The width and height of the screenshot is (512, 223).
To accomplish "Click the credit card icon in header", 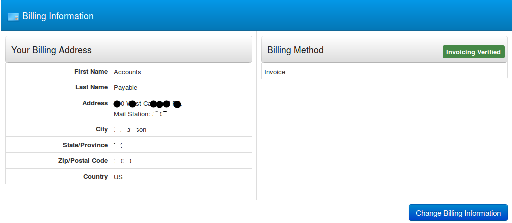I will tap(13, 16).
